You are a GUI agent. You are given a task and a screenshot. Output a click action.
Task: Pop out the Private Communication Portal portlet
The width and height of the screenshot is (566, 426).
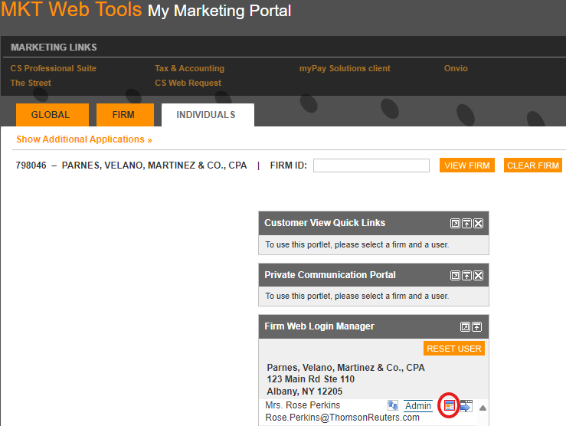455,275
